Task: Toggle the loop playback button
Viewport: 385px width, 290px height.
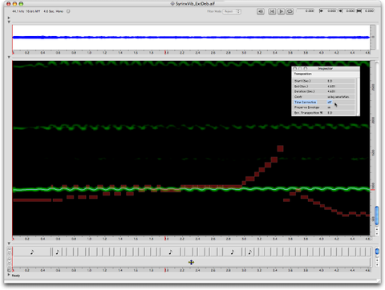Action: pos(290,11)
